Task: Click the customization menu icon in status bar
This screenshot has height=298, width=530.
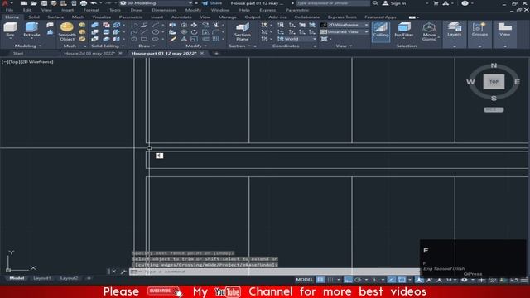Action: [x=524, y=280]
